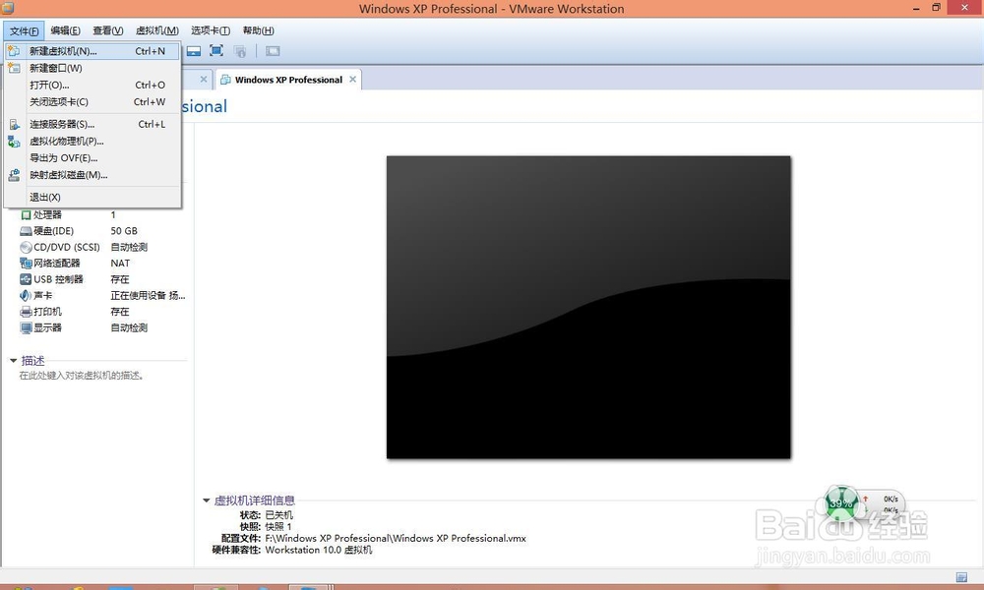984x590 pixels.
Task: Select the USB 控制器 device row
Action: [103, 279]
